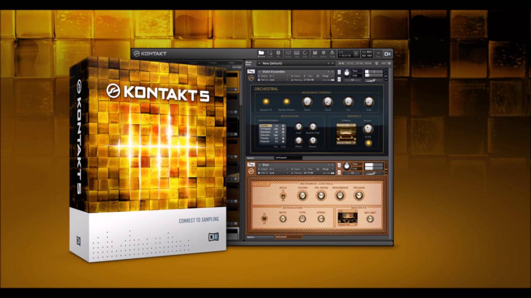Open the New (default) multi preset dropdown
Viewport: 531px width, 298px height.
coord(259,63)
